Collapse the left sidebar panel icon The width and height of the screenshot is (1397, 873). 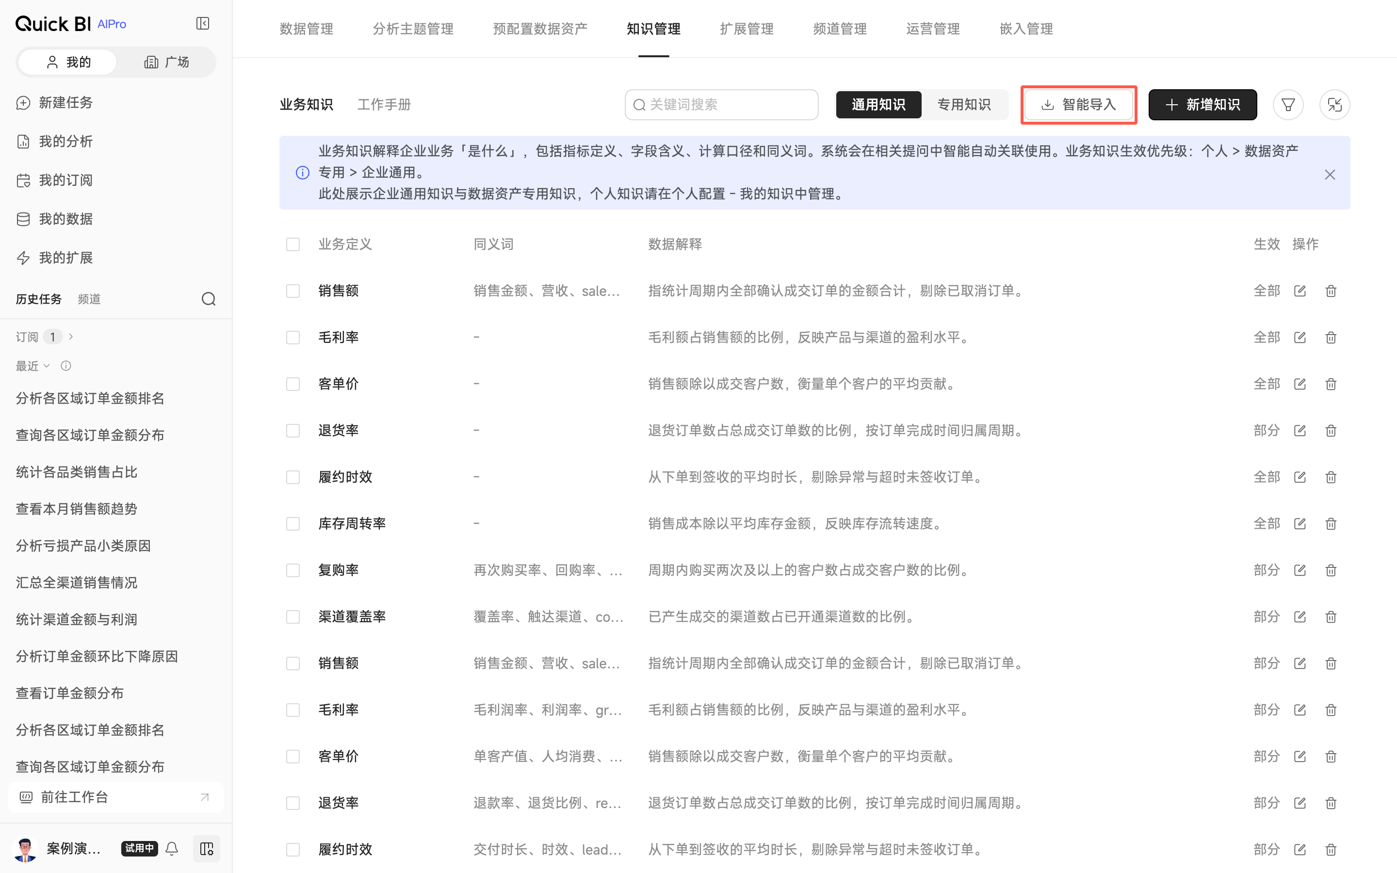pyautogui.click(x=203, y=24)
